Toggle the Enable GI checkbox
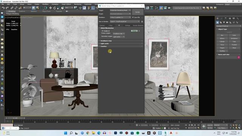 pyautogui.click(x=102, y=31)
